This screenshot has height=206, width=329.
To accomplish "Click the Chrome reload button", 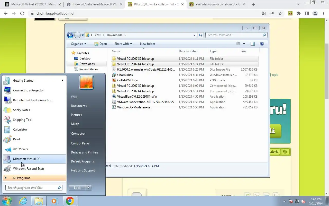I will click(x=22, y=13).
